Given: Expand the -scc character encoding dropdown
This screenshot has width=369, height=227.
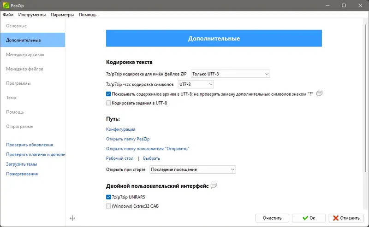Looking at the screenshot, I should 196,84.
